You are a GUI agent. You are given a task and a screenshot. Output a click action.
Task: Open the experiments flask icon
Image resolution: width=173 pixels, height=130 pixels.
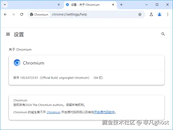click(151, 14)
